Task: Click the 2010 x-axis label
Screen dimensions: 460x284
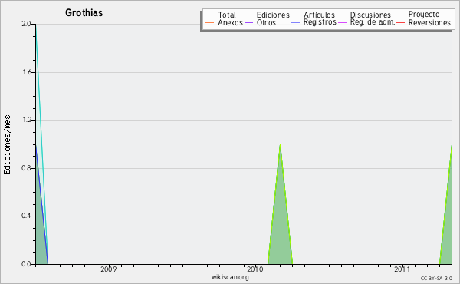Action: 255,269
